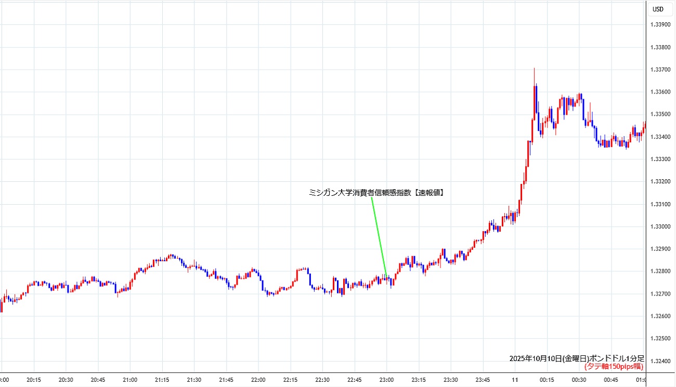Click the red タテ軸150pips幅 caption
This screenshot has width=676, height=387.
pyautogui.click(x=613, y=366)
